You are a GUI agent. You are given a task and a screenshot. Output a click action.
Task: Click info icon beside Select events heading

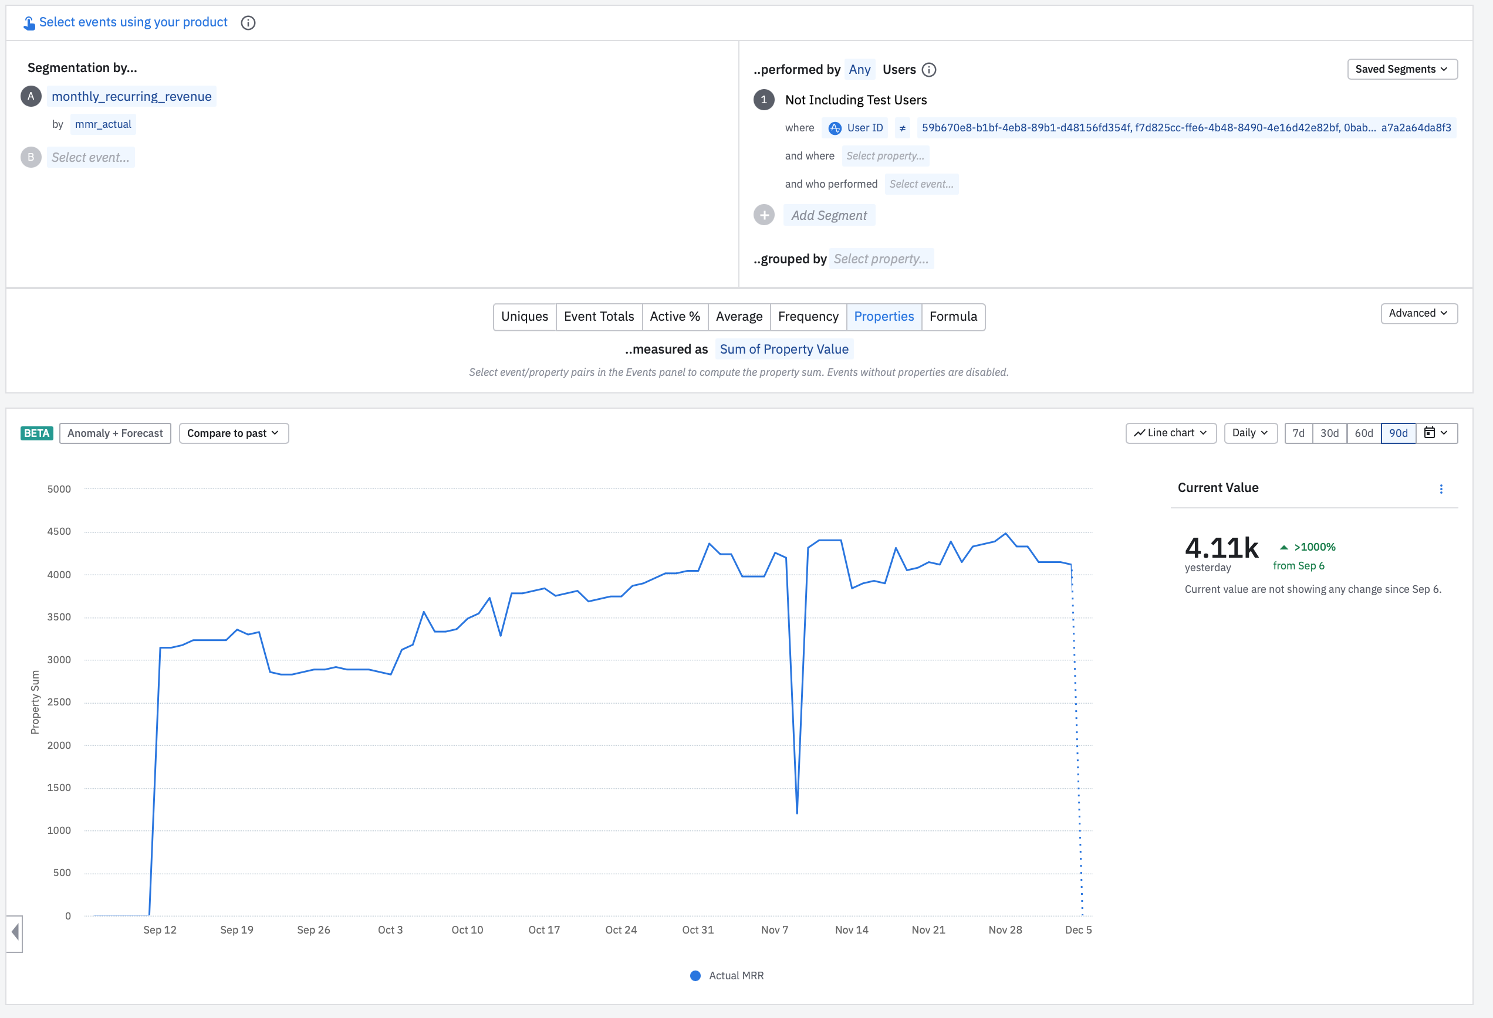[x=248, y=23]
